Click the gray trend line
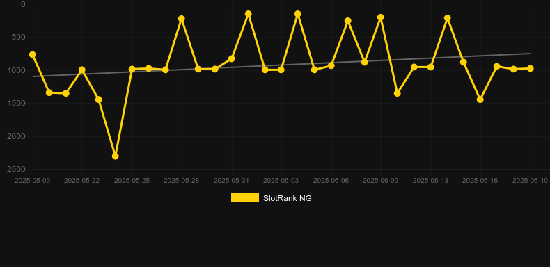The image size is (550, 267). pyautogui.click(x=281, y=65)
